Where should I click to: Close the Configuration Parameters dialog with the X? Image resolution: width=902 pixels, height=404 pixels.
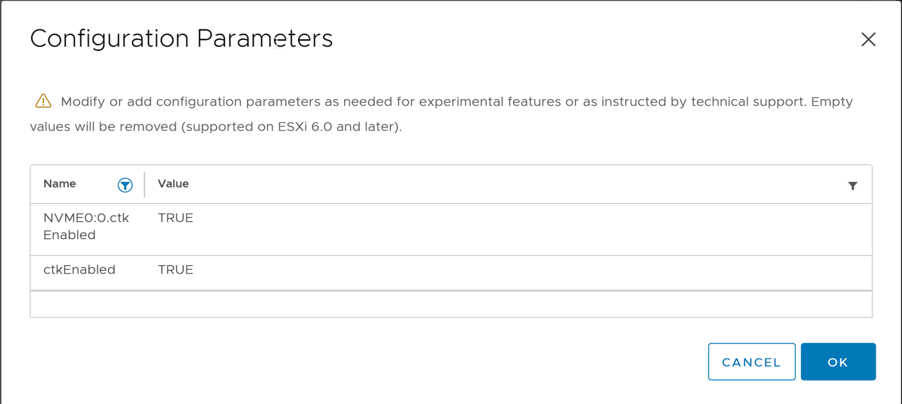pos(869,39)
